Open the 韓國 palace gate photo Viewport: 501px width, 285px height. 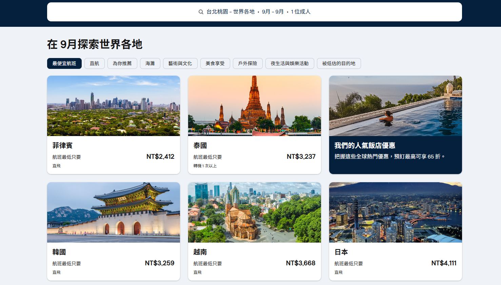pos(114,212)
